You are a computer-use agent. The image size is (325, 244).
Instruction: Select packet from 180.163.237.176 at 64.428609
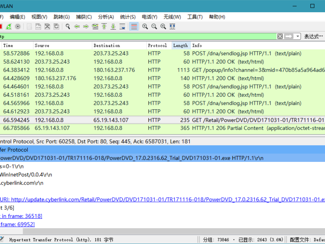click(162, 78)
